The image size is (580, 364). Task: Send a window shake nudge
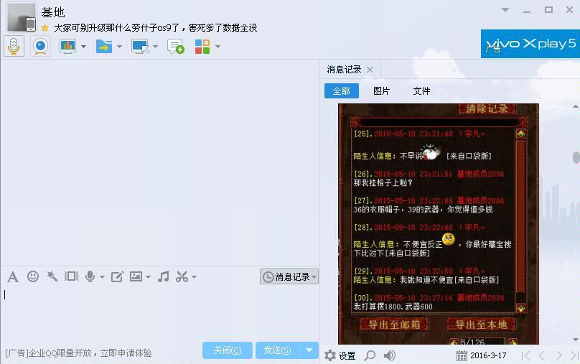pos(52,276)
